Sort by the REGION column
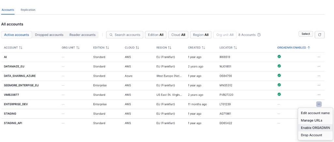334x142 pixels. point(164,48)
